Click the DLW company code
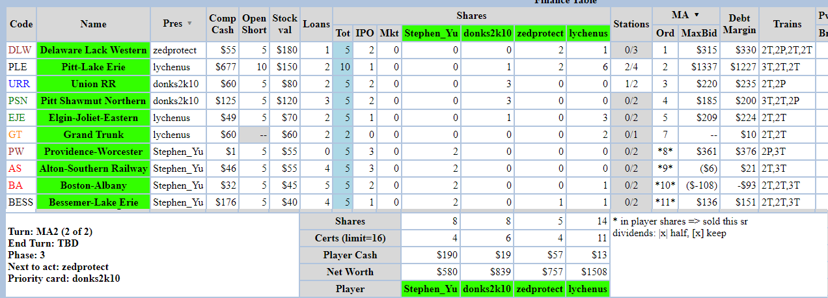 (x=21, y=50)
